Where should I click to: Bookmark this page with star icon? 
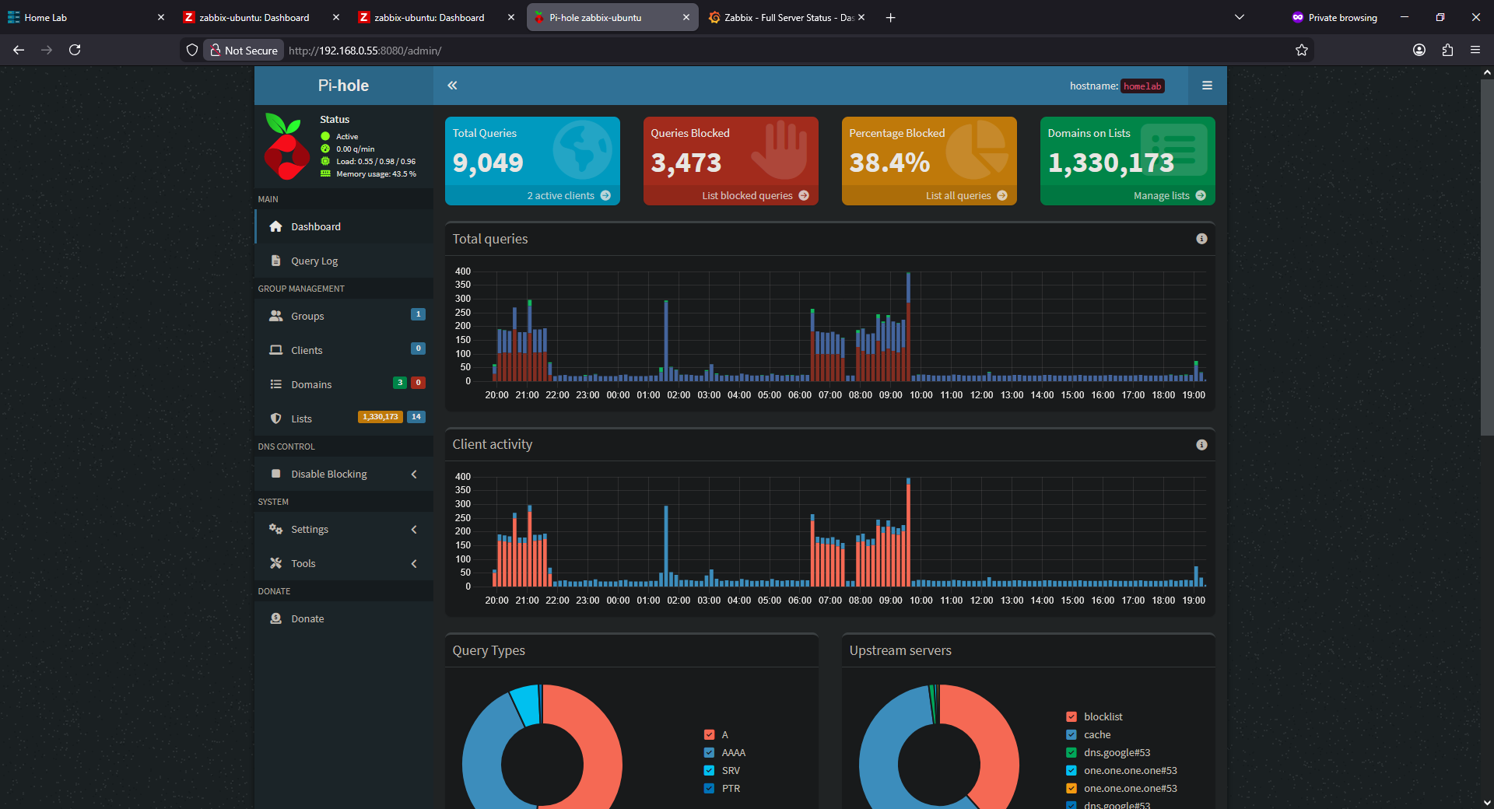(1301, 50)
